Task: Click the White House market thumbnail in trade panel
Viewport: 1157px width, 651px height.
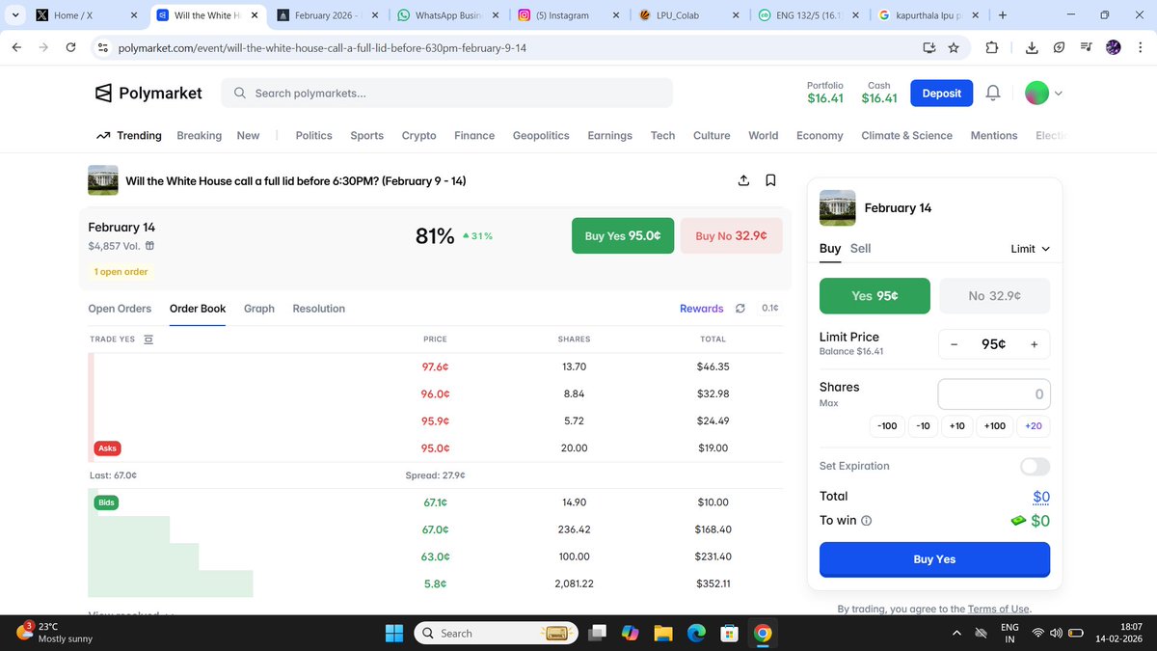Action: click(x=836, y=207)
